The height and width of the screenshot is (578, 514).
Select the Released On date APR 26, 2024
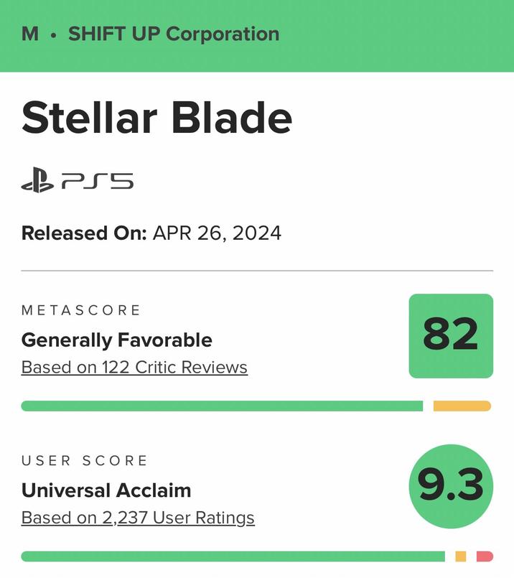click(217, 231)
